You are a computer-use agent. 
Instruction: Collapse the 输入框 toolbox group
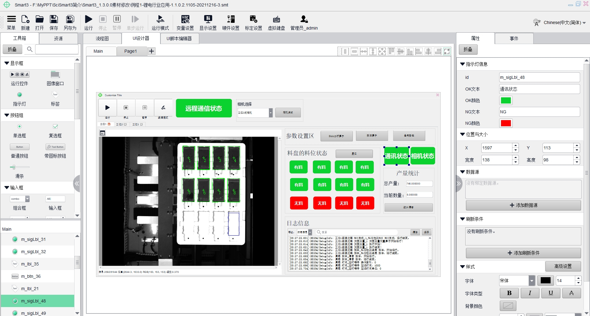tap(6, 188)
